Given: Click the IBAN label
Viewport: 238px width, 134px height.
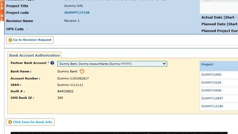Looking at the screenshot, I should (x=16, y=85).
